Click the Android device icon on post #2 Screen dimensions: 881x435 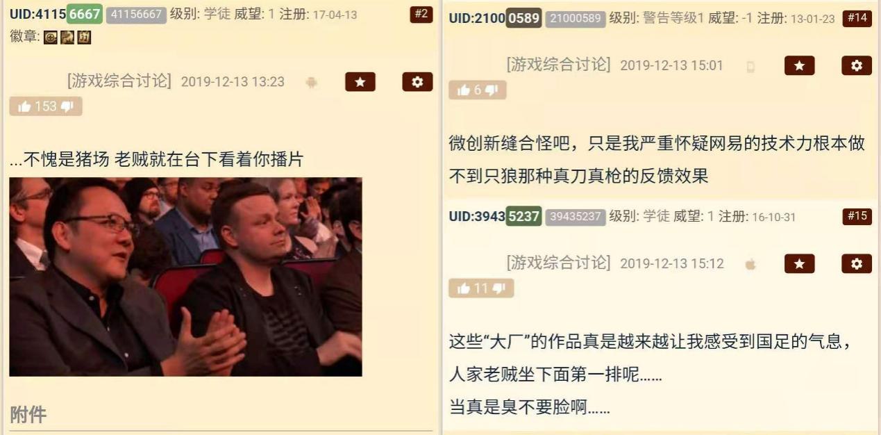312,83
